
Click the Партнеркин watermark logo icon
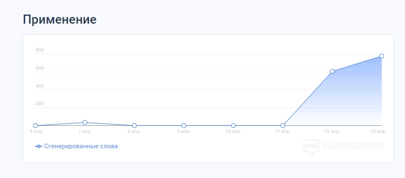(311, 146)
